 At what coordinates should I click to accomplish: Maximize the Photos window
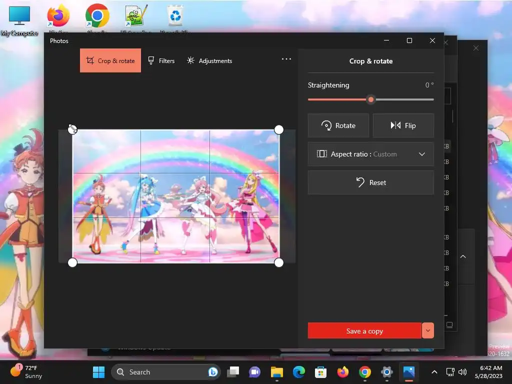pyautogui.click(x=409, y=40)
